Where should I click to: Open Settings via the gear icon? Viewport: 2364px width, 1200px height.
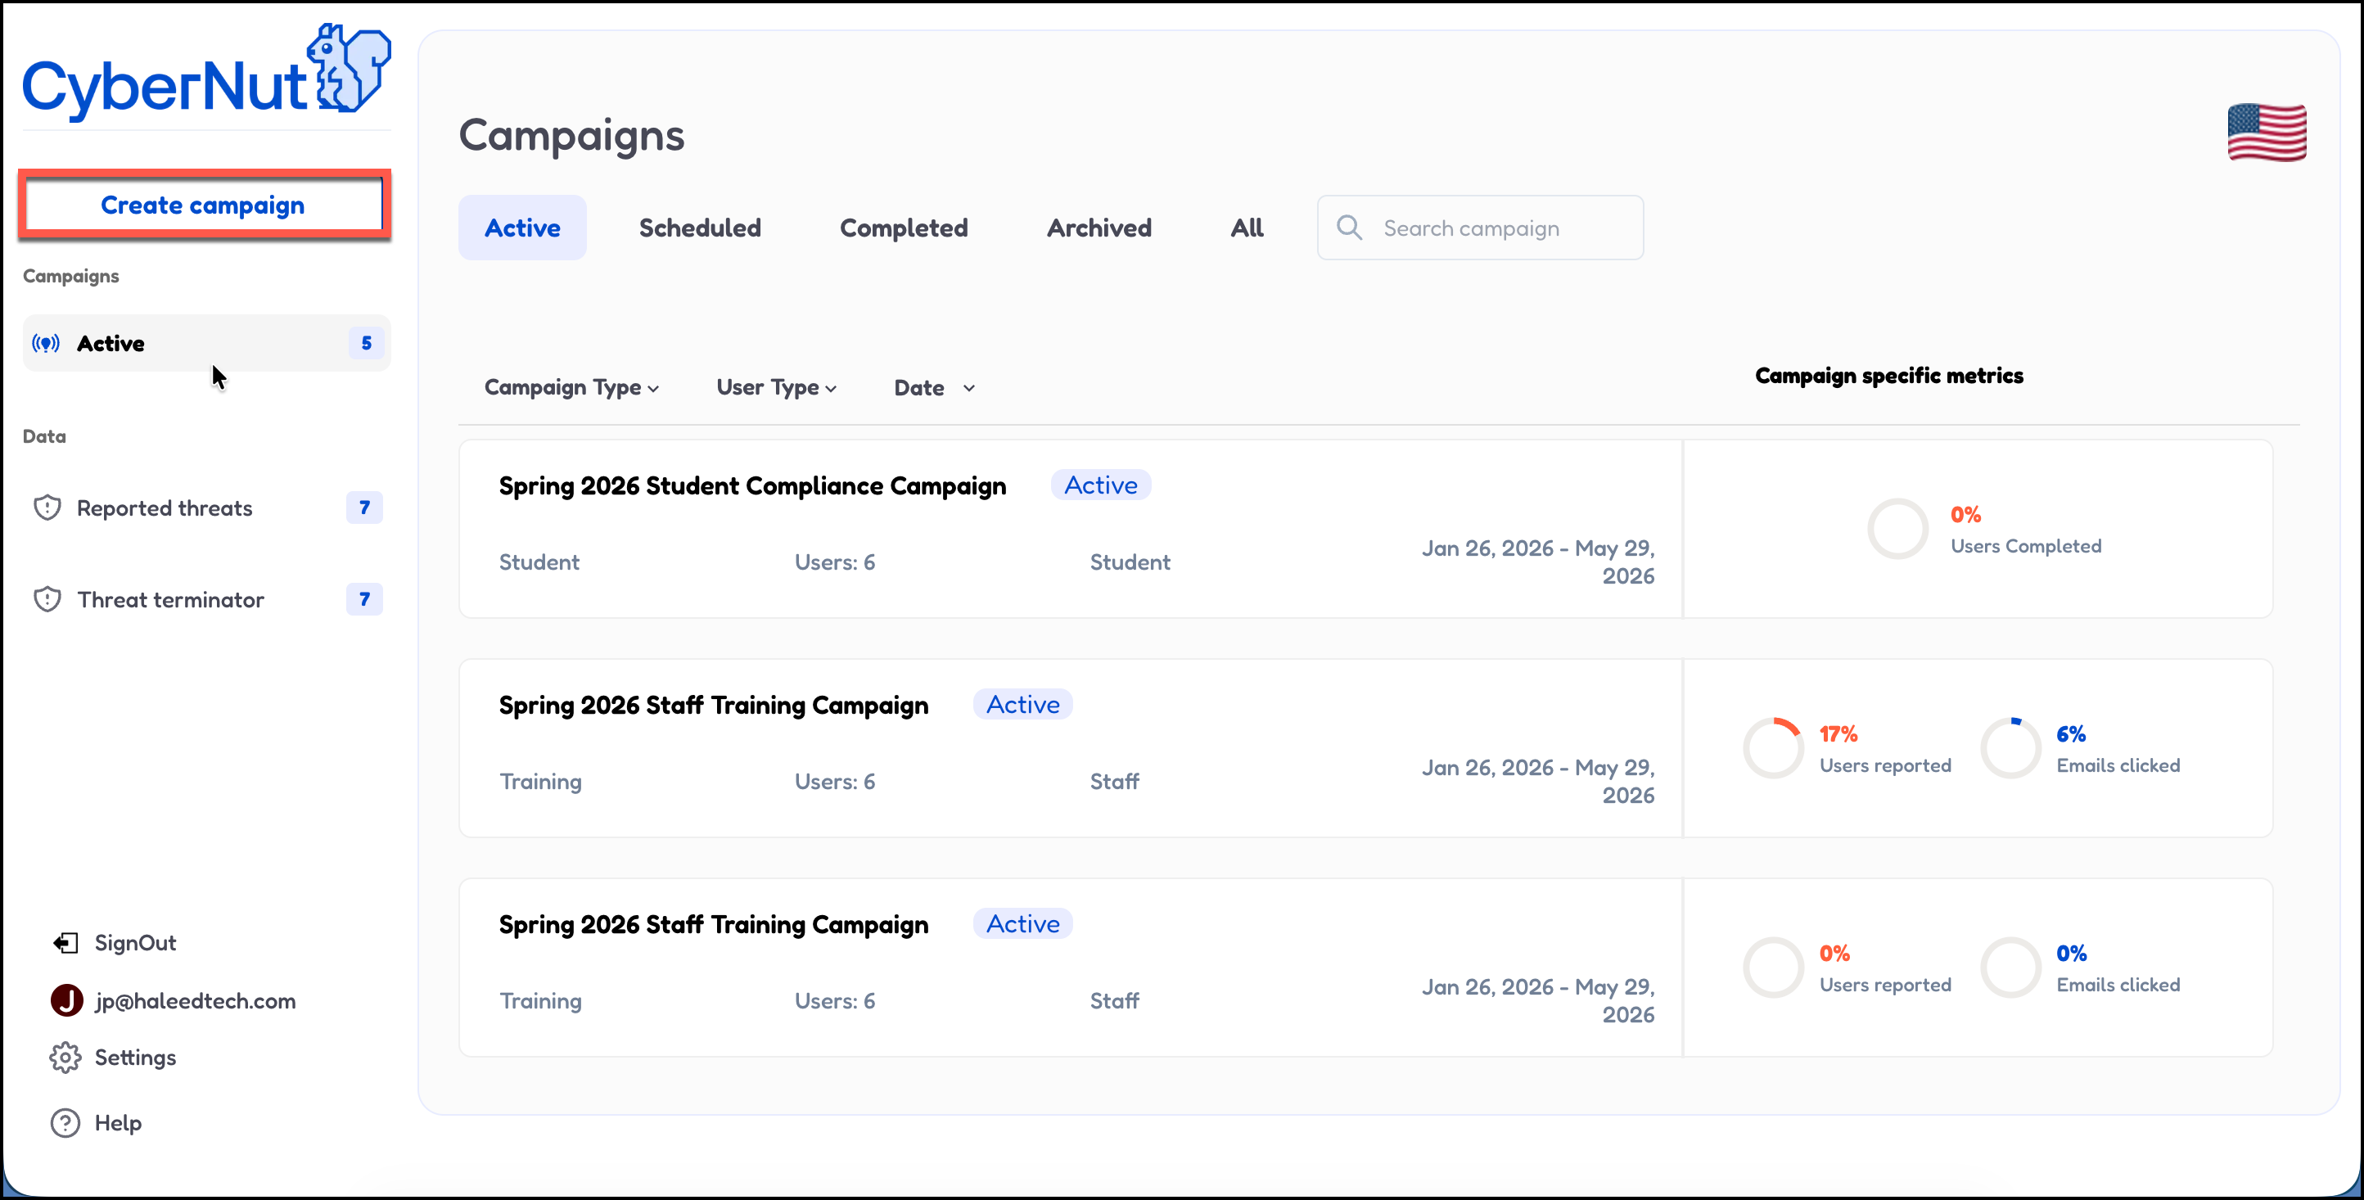click(65, 1057)
